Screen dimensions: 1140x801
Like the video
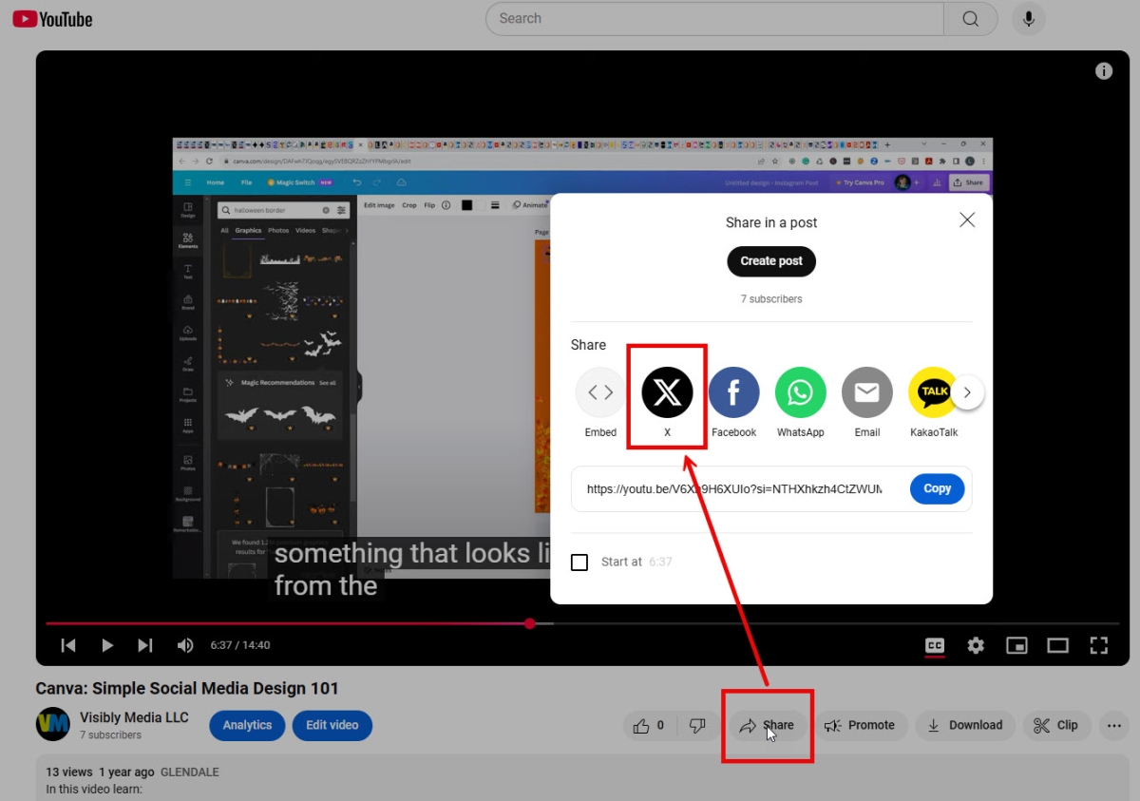click(650, 725)
